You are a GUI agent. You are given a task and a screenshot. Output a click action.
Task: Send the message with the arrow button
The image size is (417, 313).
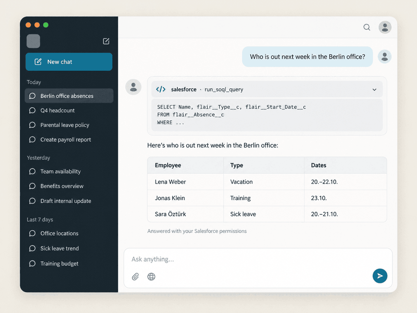[x=380, y=276]
